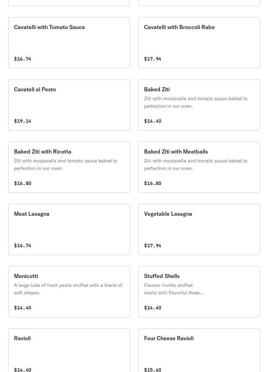Viewport: 268px width, 372px height.
Task: Click the Manicotti description about fresh pasta
Action: pos(68,289)
